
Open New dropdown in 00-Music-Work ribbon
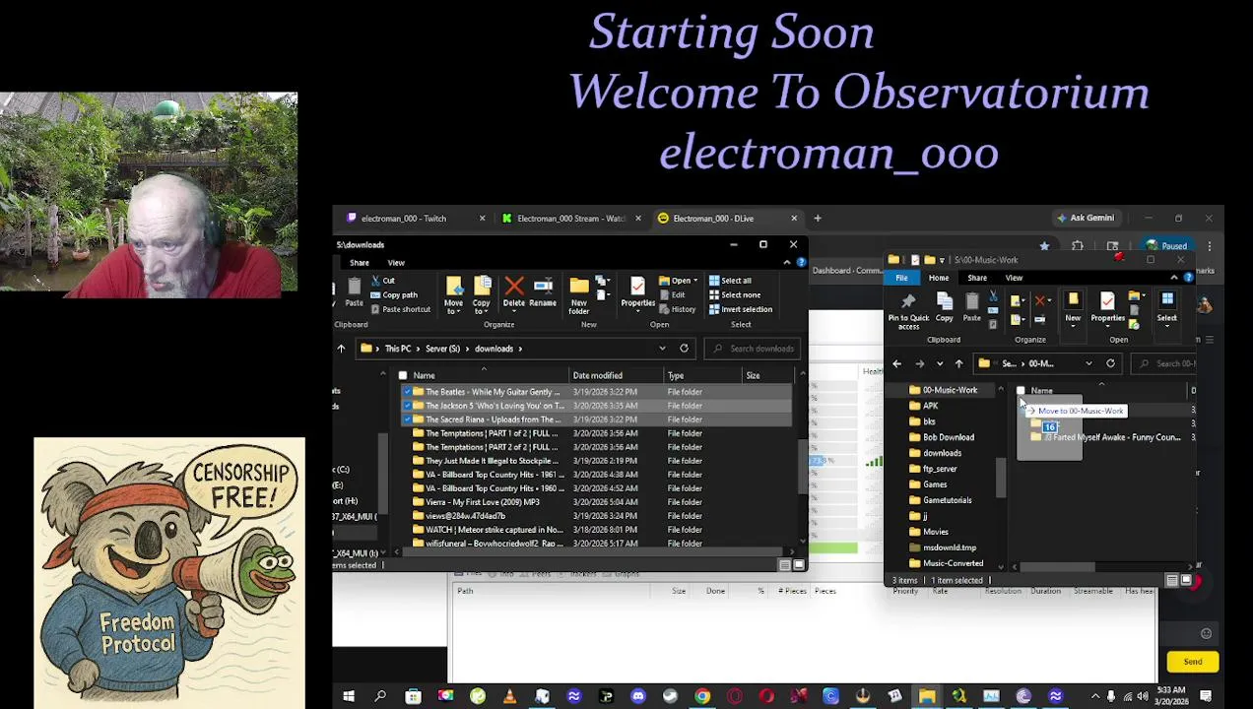pyautogui.click(x=1073, y=307)
